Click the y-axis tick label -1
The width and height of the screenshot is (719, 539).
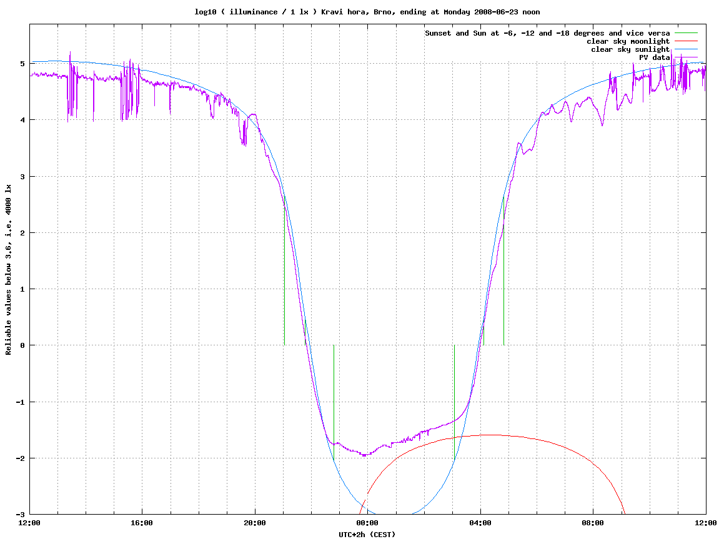click(x=20, y=402)
